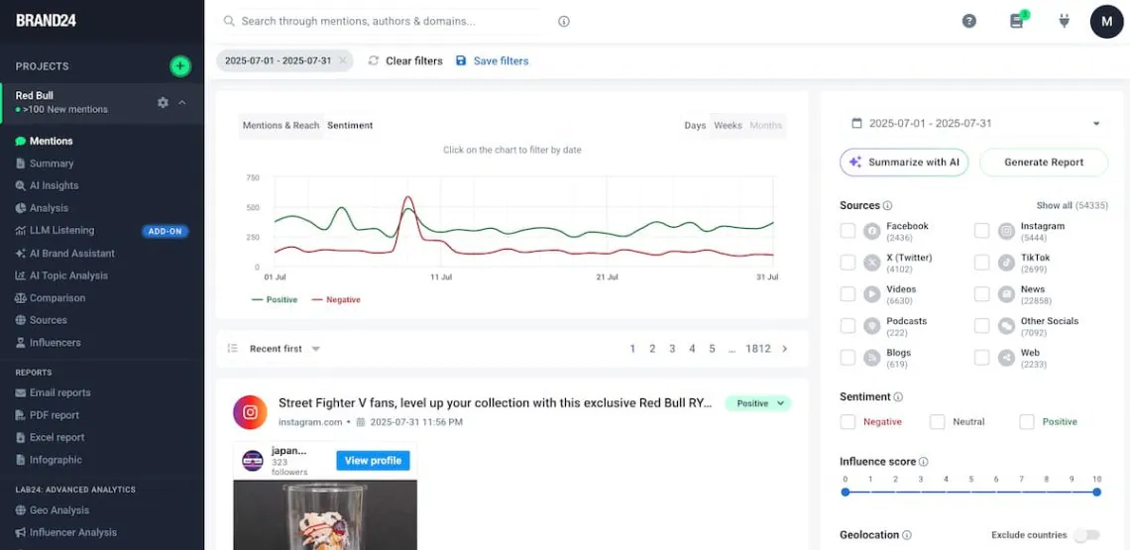Switch to Sentiment chart tab
Viewport: 1130px width, 550px height.
coord(350,126)
